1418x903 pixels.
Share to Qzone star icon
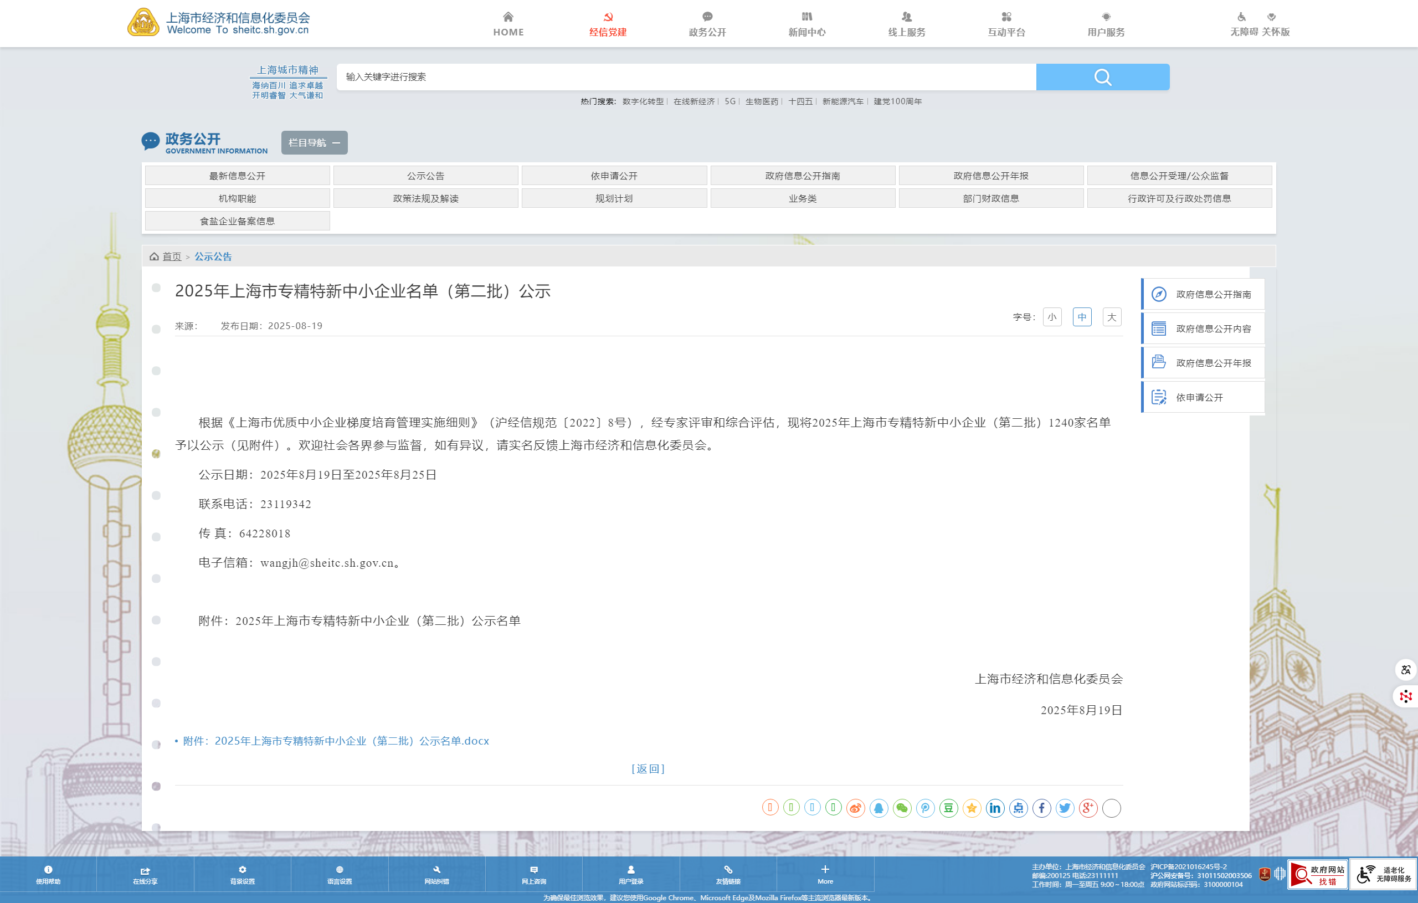(972, 808)
